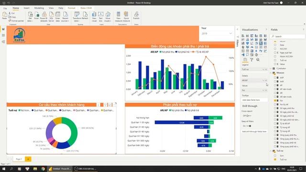
Task: Uncheck the Nợ measure checkbox
Action: click(x=275, y=101)
